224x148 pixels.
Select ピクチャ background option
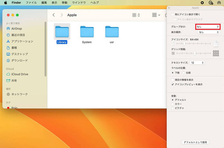pos(173,108)
